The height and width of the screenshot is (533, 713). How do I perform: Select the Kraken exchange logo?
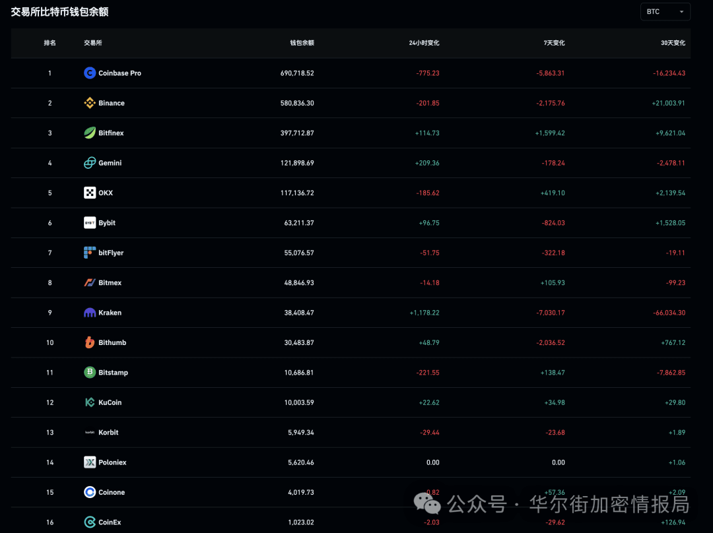[x=90, y=312]
